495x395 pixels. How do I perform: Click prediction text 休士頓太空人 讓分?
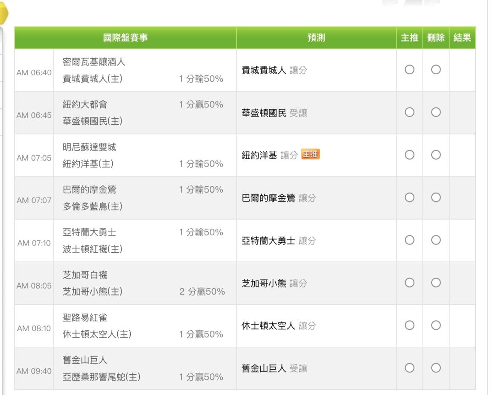[279, 326]
